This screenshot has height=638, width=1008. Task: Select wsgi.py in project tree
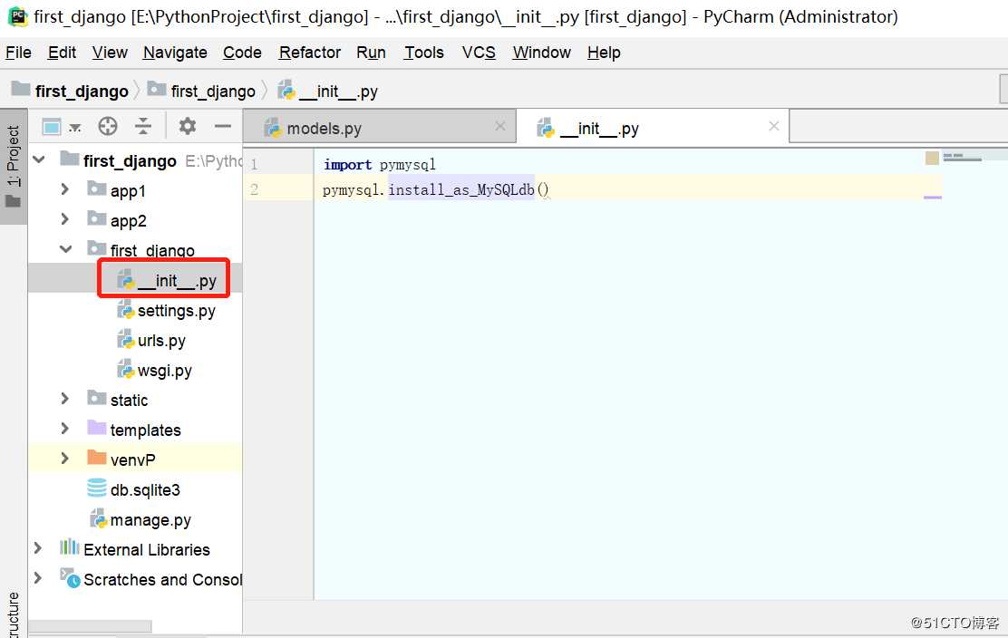click(165, 371)
